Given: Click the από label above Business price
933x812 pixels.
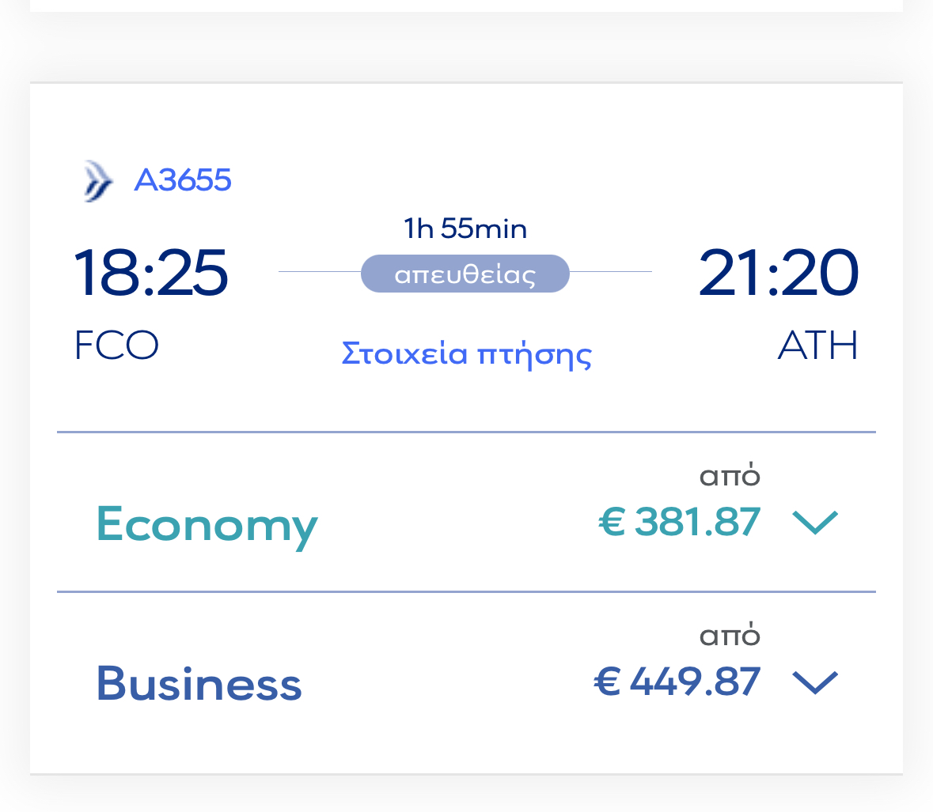Looking at the screenshot, I should [730, 636].
